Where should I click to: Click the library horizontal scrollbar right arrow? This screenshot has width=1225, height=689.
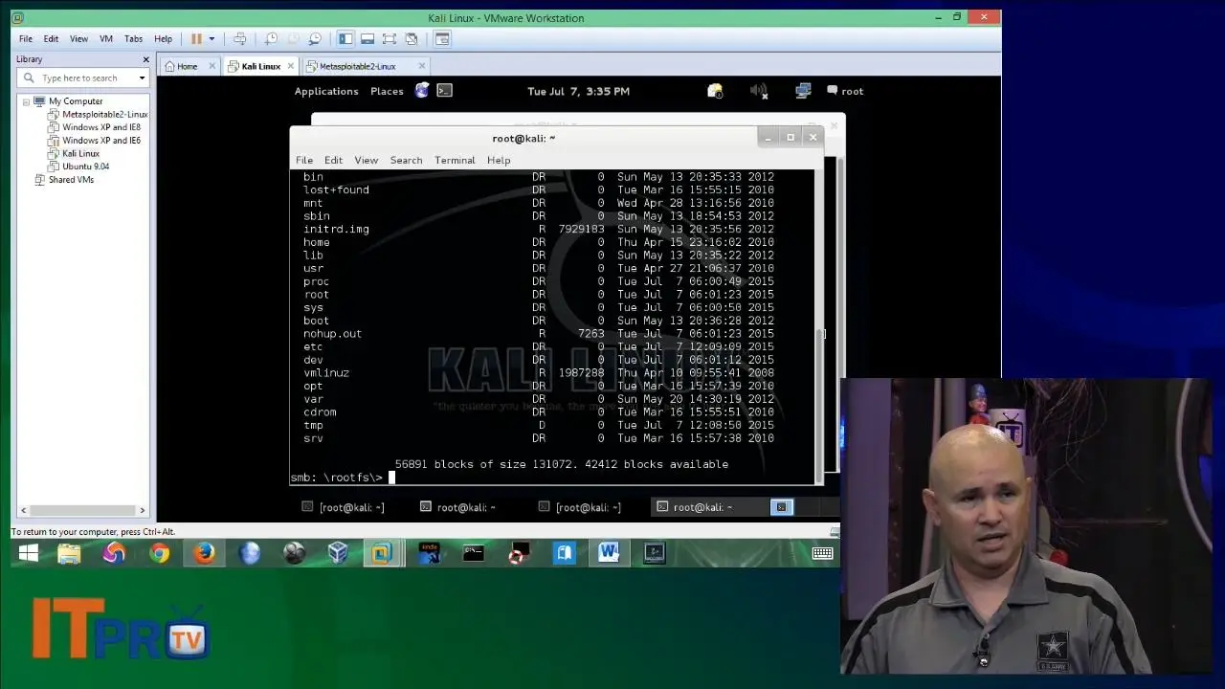coord(143,511)
